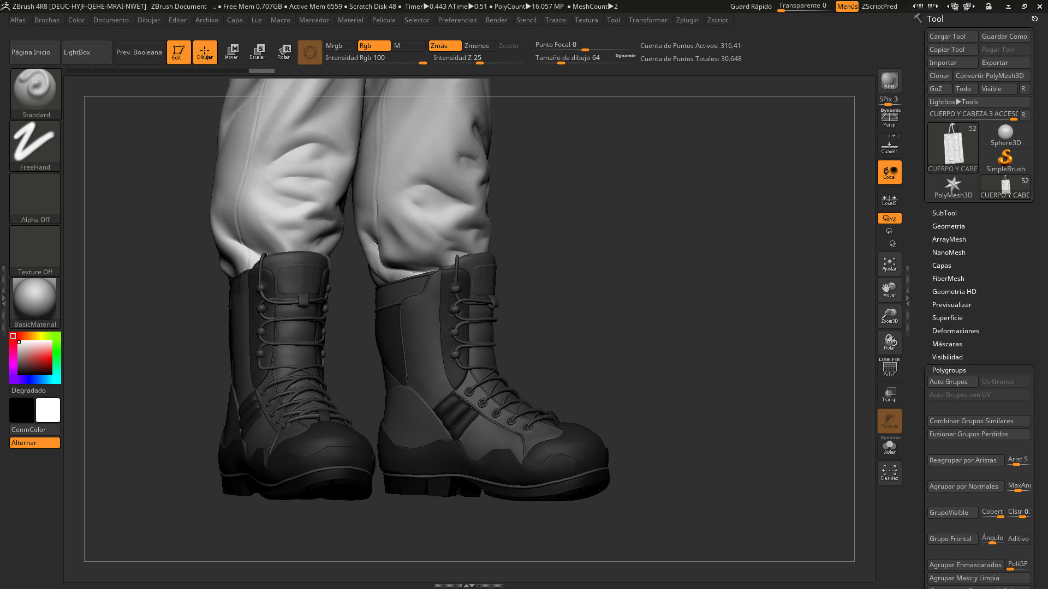
Task: Select the white secondary color swatch
Action: 48,410
